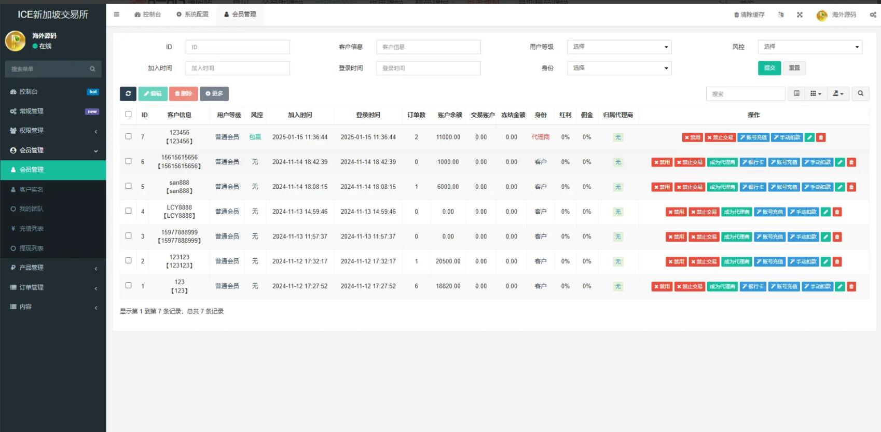Enter fullscreen using the expand icon
The image size is (881, 432).
(x=800, y=15)
